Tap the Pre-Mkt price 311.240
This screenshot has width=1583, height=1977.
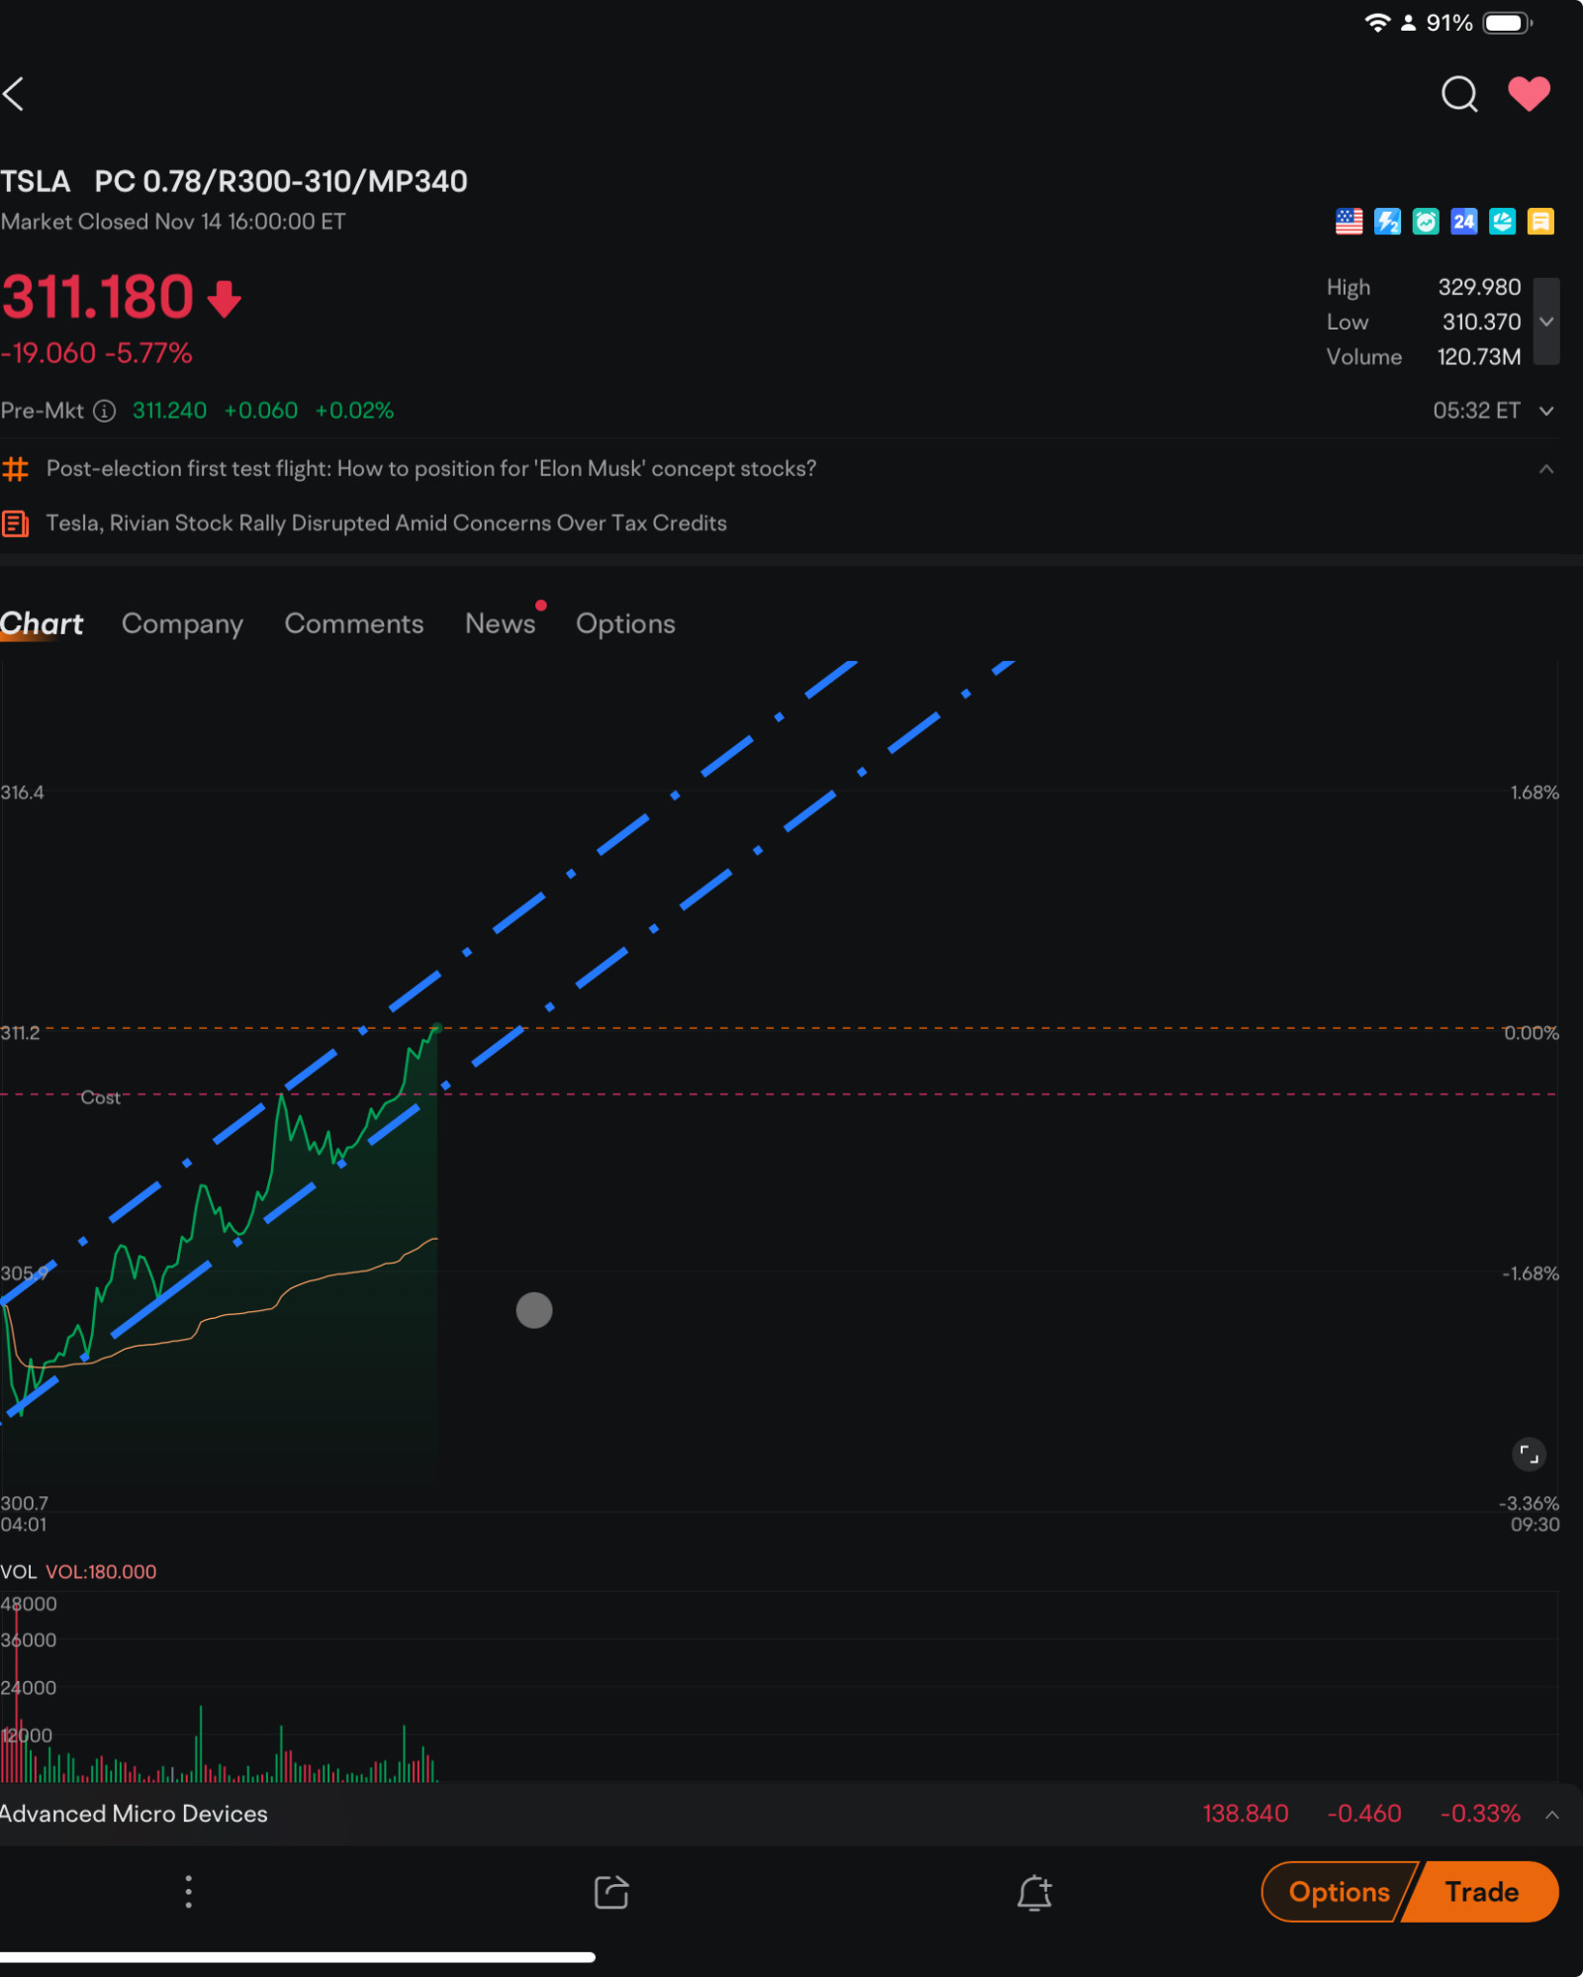click(169, 411)
